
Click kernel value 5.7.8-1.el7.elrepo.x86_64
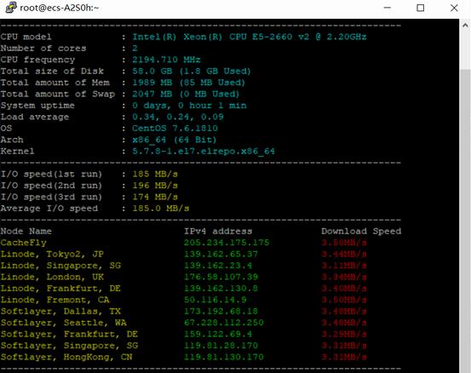pyautogui.click(x=204, y=151)
